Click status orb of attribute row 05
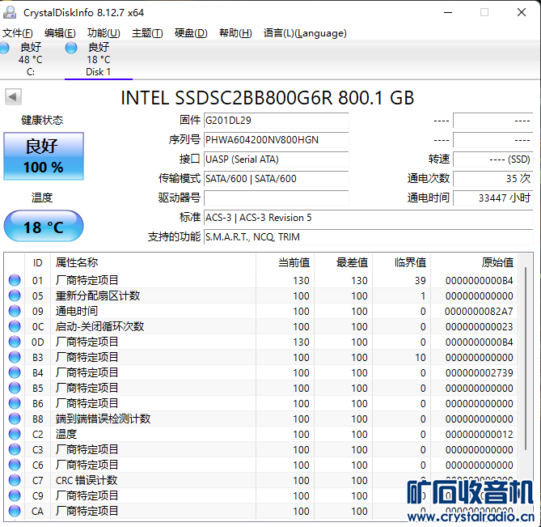This screenshot has width=541, height=527. [15, 295]
